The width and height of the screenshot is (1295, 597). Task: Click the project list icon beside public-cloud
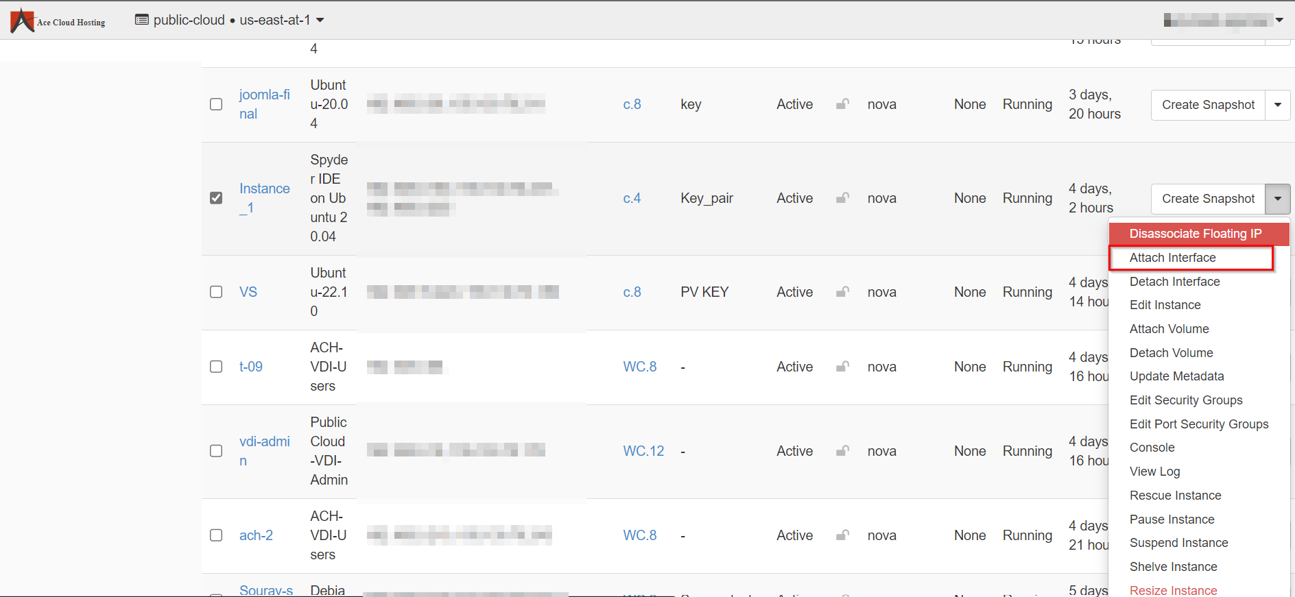(141, 20)
